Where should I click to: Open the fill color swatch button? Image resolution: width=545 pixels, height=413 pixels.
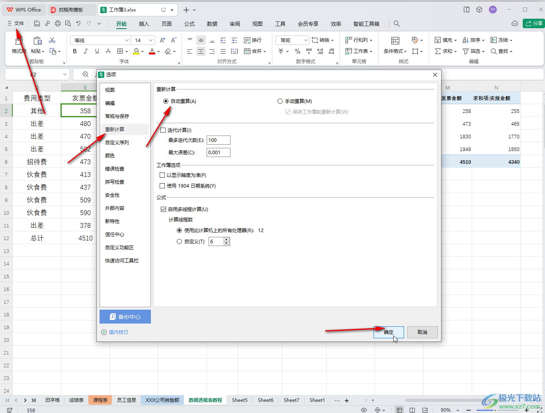(x=137, y=51)
